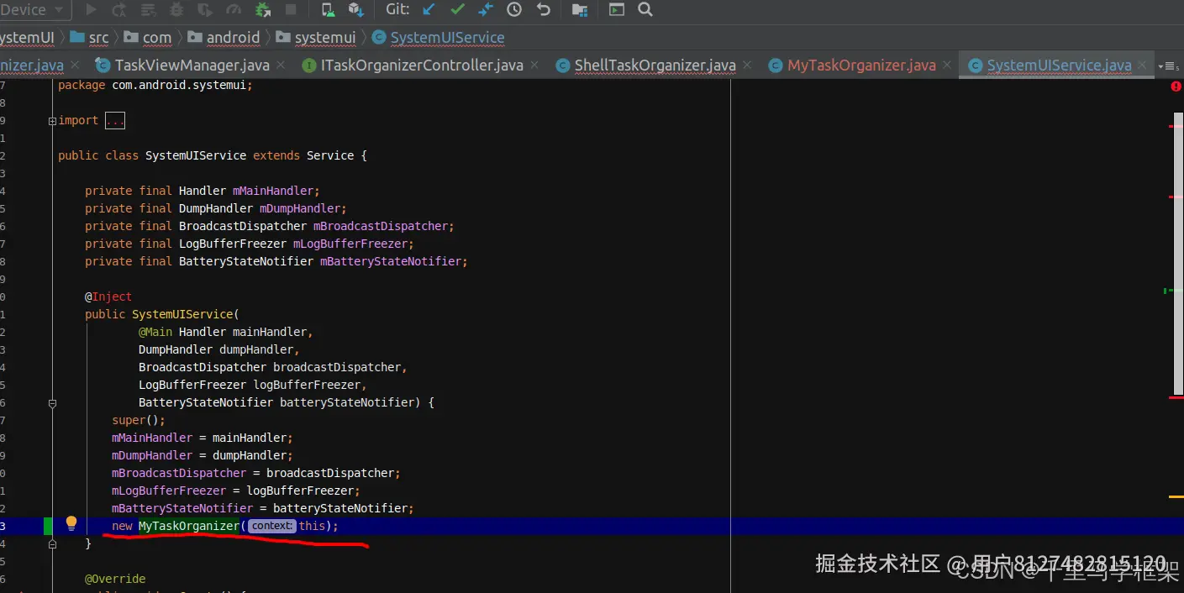Viewport: 1184px width, 593px height.
Task: Click the @Main annotation
Action: (x=155, y=332)
